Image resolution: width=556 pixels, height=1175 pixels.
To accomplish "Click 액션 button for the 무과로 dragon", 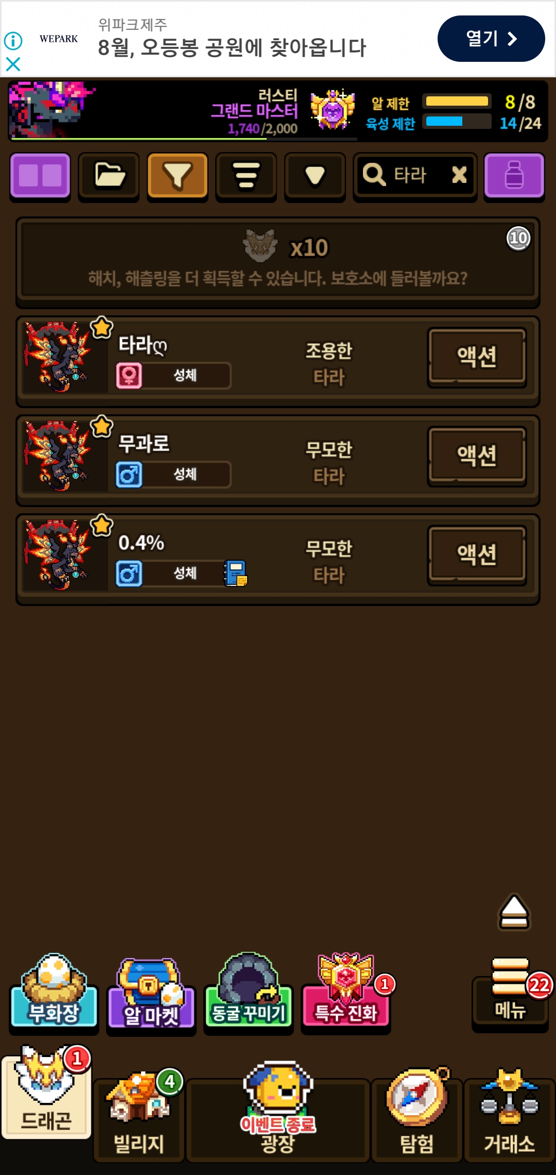I will [477, 456].
